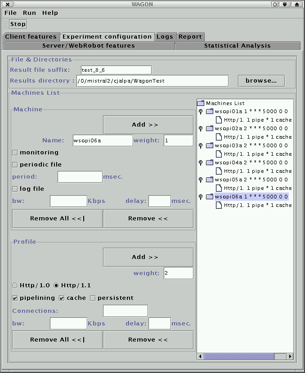Select the Http/1.0 radio button
This screenshot has width=305, height=373.
coord(15,285)
